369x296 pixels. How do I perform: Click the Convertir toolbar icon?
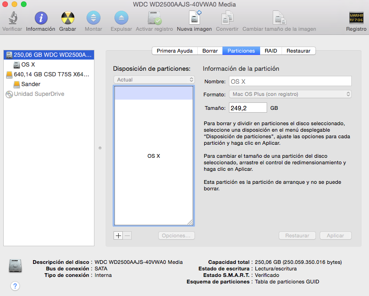227,18
